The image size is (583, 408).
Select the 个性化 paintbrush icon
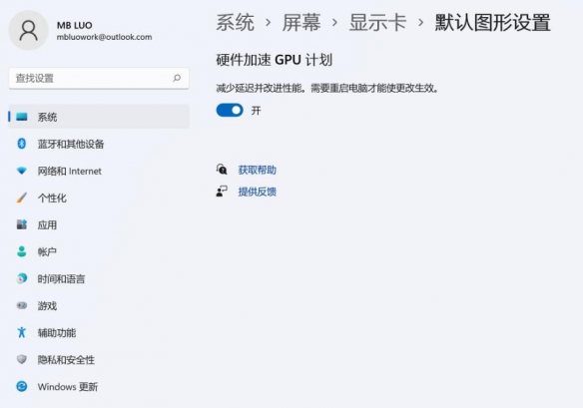tap(22, 198)
